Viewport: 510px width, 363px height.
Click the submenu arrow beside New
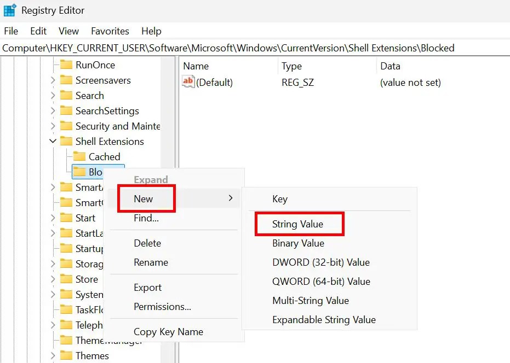point(231,198)
